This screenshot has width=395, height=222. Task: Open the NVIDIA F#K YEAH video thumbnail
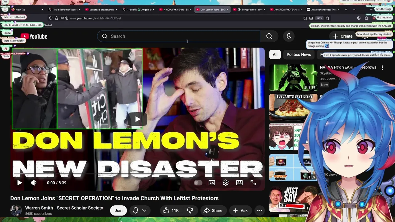pyautogui.click(x=293, y=78)
